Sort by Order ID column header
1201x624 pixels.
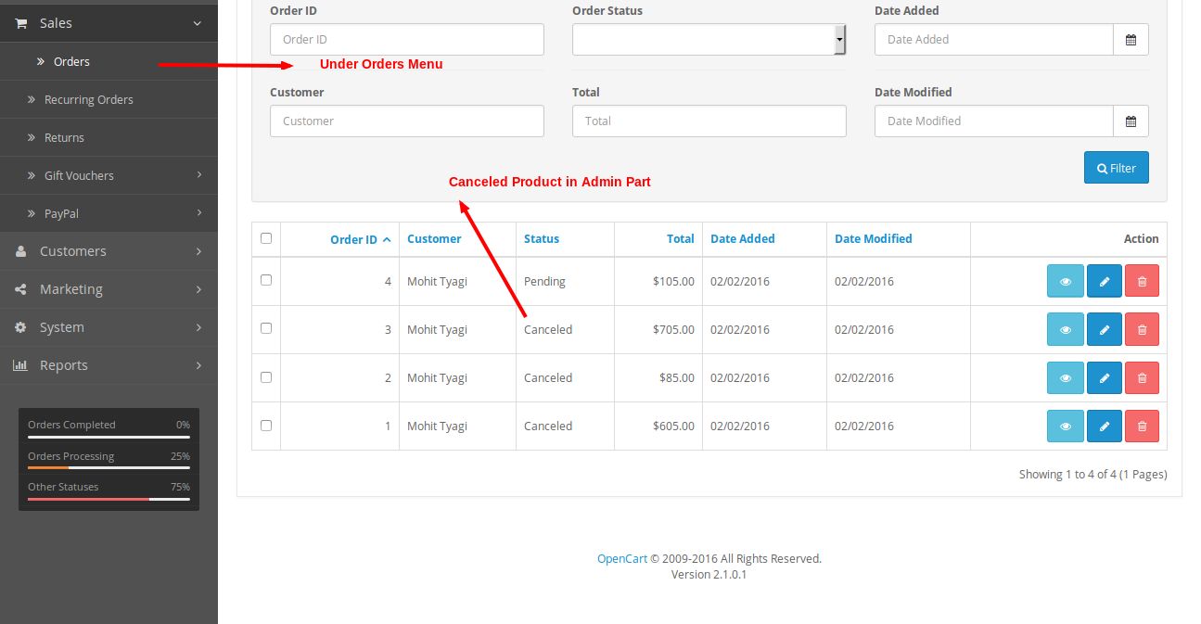[360, 239]
